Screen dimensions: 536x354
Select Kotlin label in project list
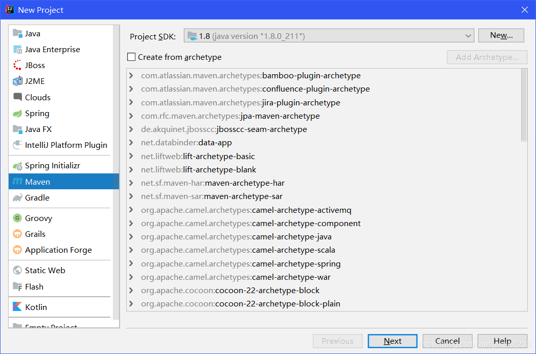[36, 307]
